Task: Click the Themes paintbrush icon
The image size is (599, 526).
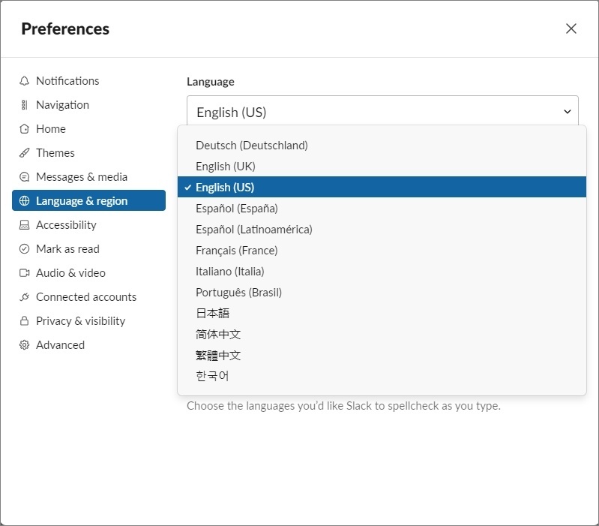Action: (24, 153)
